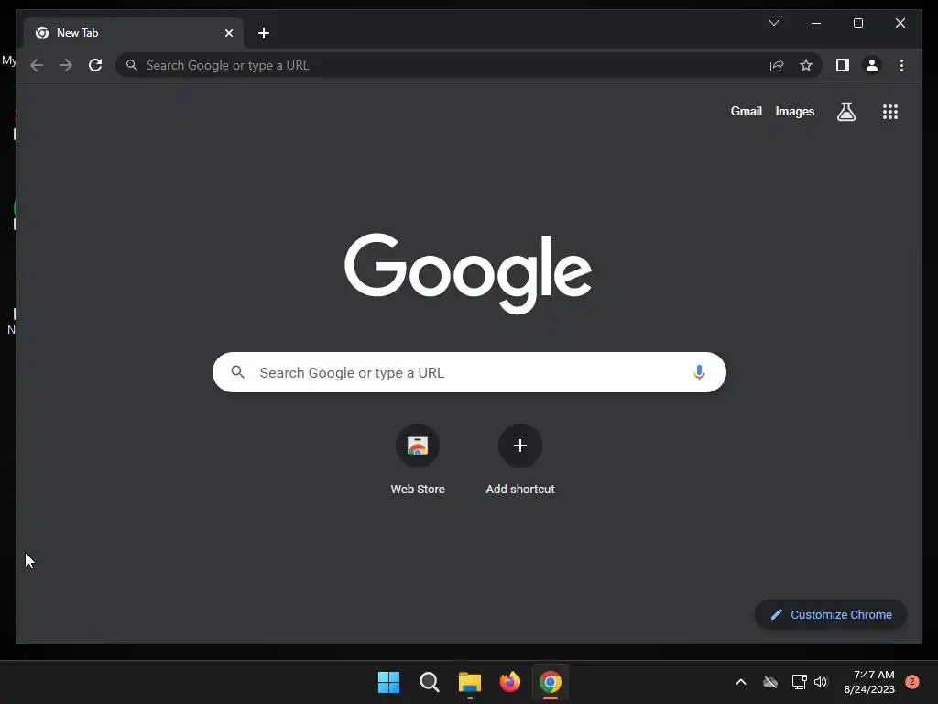Bookmark this tab with the star
This screenshot has height=704, width=938.
coord(806,65)
